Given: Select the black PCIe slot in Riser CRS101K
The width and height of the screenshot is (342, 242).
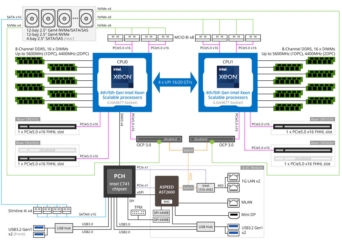Looking at the screenshot, I should [303, 127].
